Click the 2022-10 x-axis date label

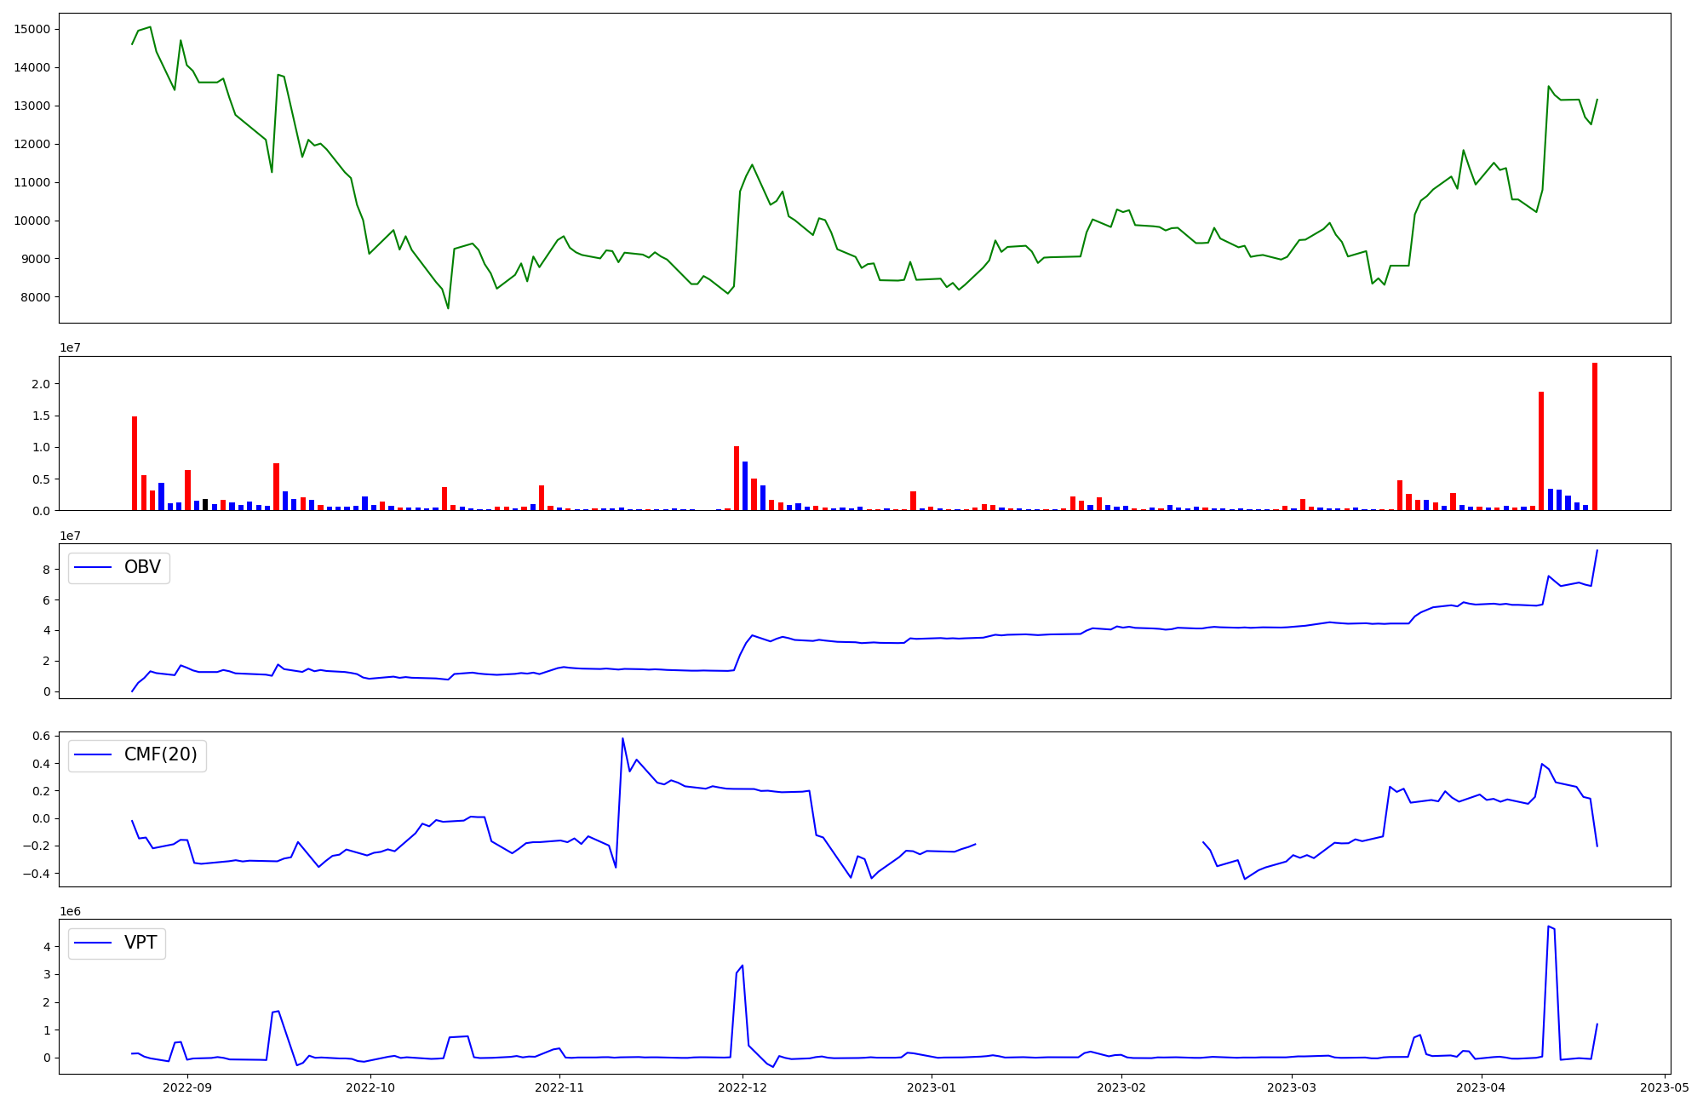[370, 1087]
